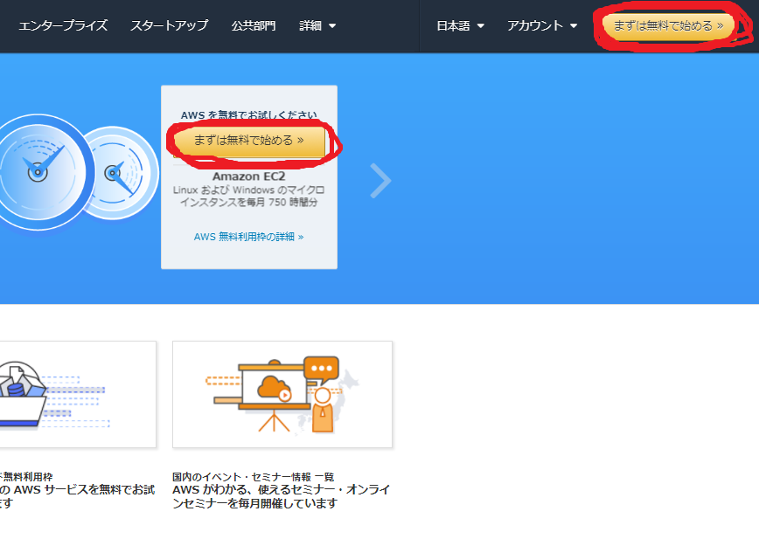Open the 日本語 language dropdown
The width and height of the screenshot is (759, 539).
click(460, 25)
